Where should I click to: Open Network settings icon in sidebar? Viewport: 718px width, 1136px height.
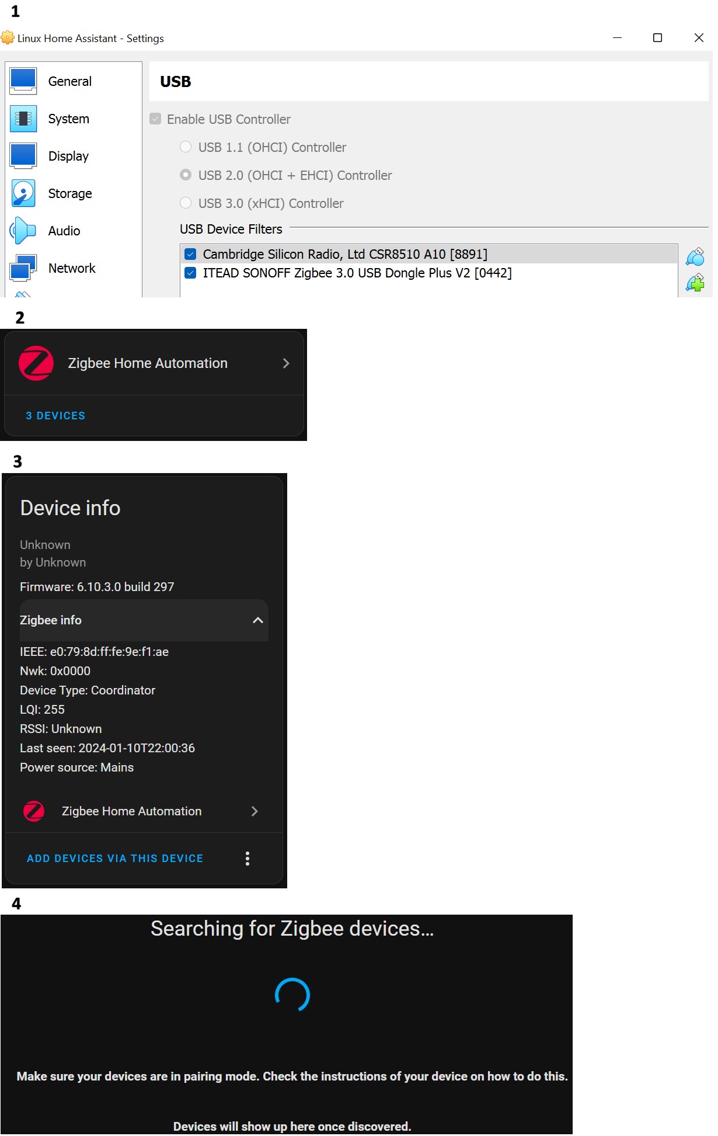pyautogui.click(x=23, y=268)
